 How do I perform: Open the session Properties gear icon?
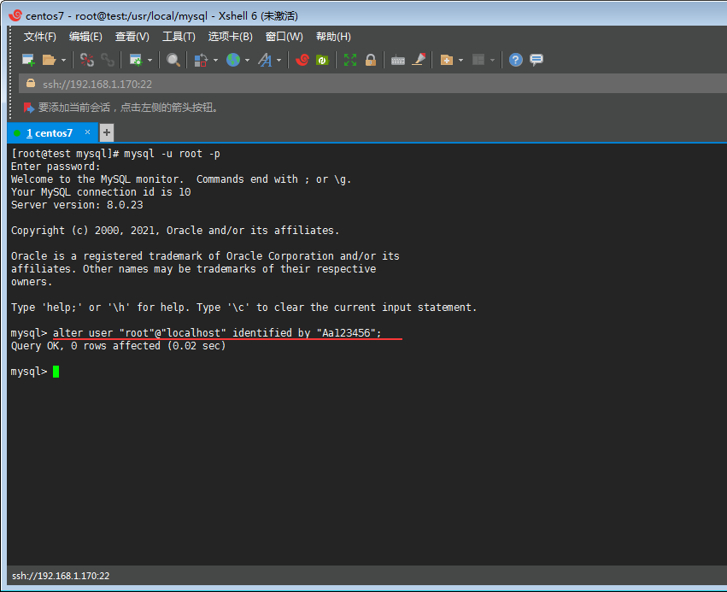pos(136,60)
